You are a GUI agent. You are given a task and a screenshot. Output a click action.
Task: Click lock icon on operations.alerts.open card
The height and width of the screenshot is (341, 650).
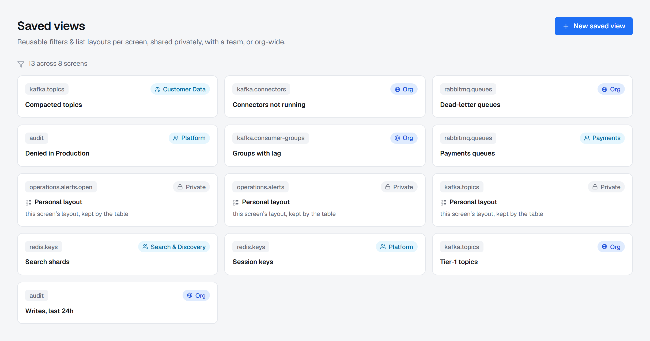pyautogui.click(x=180, y=187)
